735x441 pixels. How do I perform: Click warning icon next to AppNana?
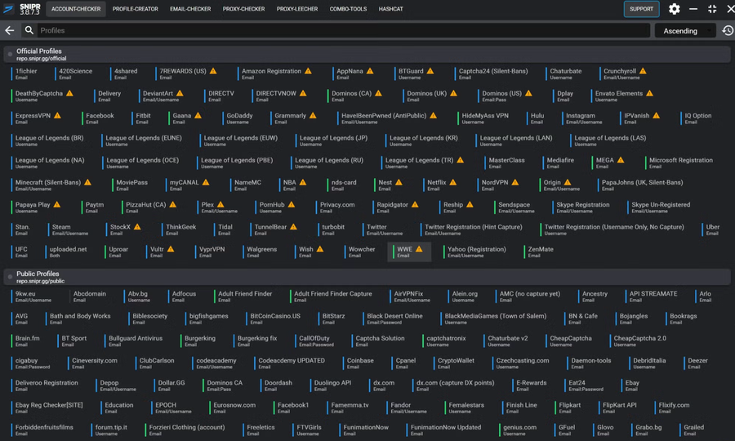tap(370, 71)
